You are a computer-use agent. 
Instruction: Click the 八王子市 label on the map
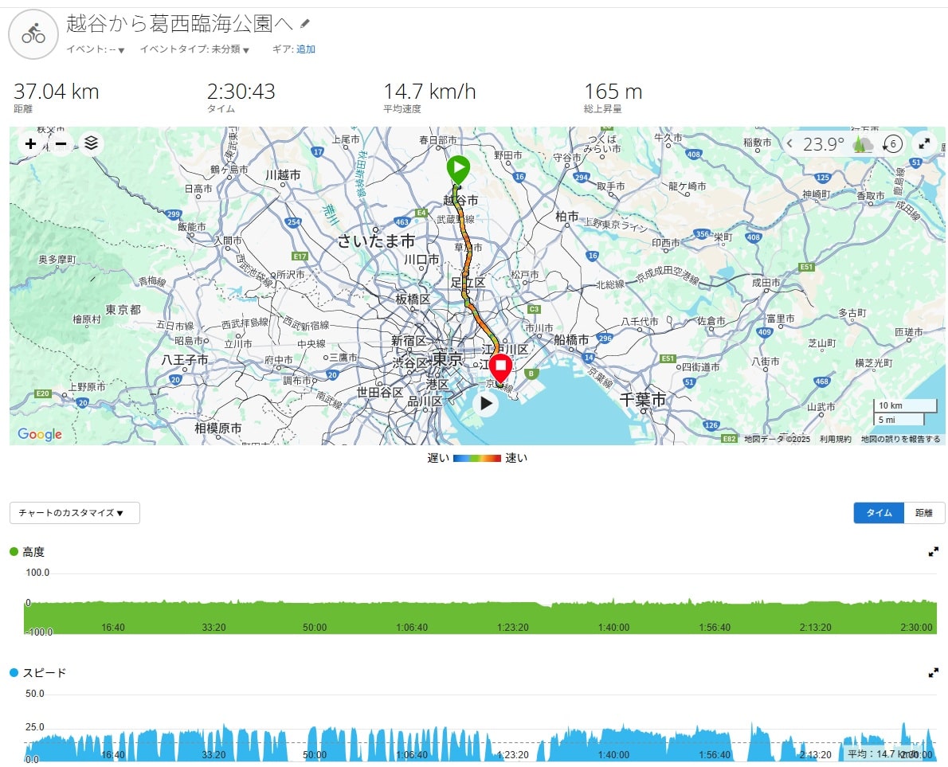185,360
